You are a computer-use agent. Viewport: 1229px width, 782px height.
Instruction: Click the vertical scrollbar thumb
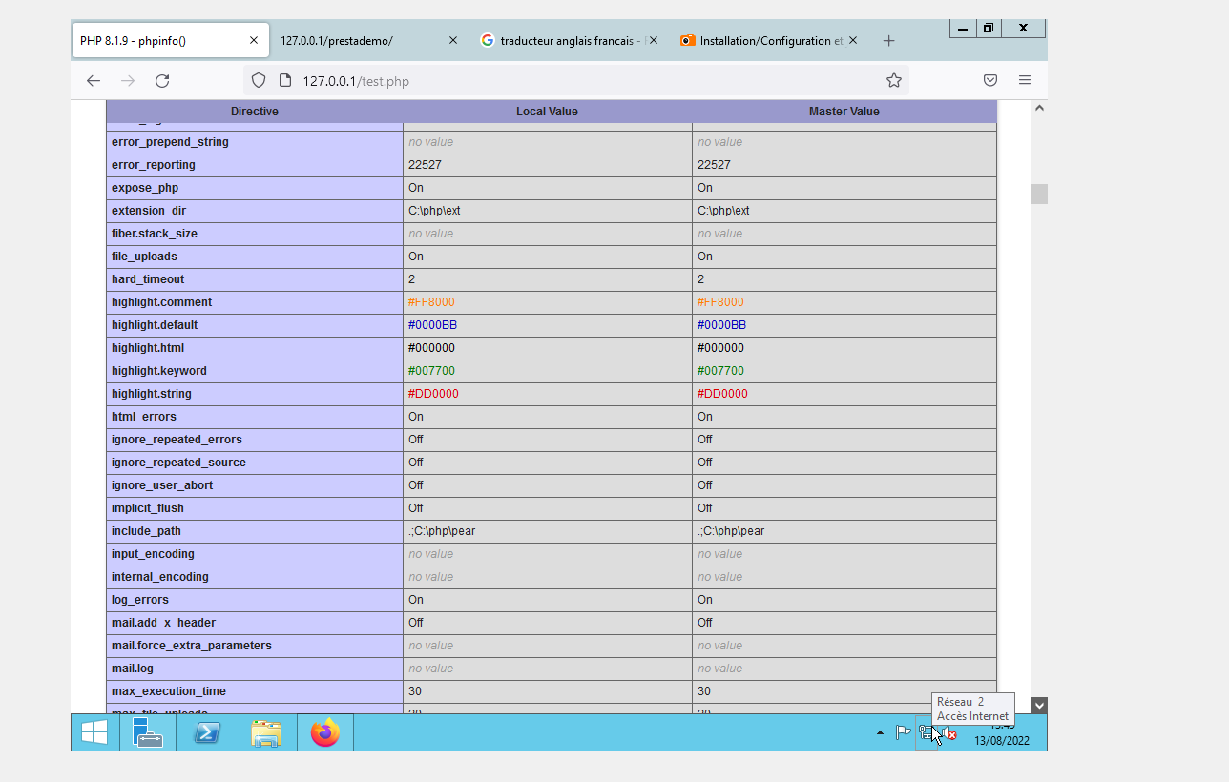[1039, 194]
